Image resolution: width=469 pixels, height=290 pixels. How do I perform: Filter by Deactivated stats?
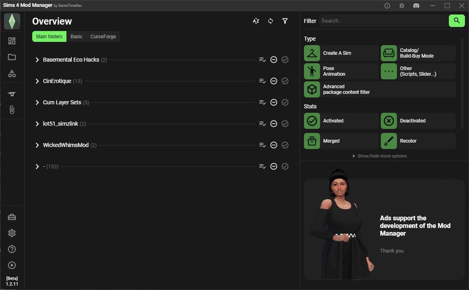[x=418, y=120]
